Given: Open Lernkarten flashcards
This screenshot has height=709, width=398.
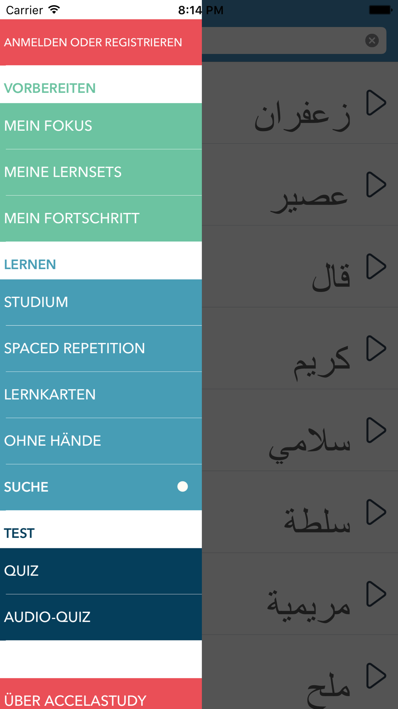Looking at the screenshot, I should pos(101,395).
